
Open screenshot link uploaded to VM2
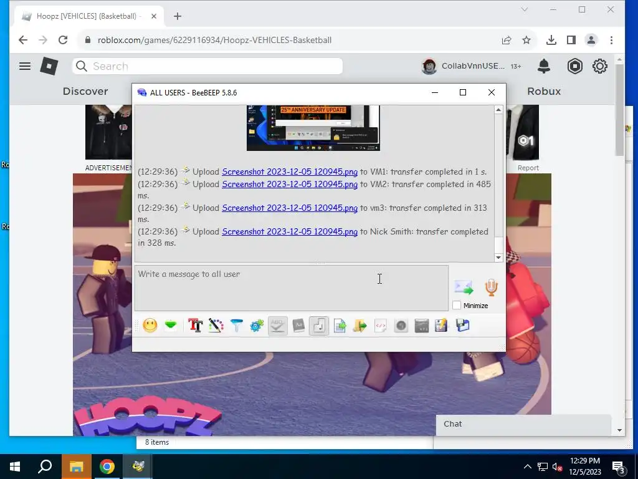point(290,184)
